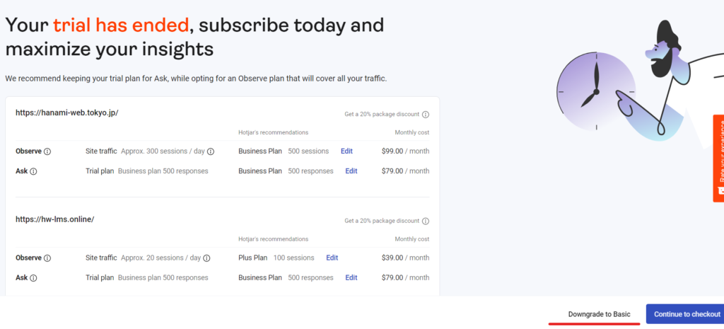This screenshot has width=724, height=329.
Task: Edit Business Plan 500 responses for hw-lms.online
Action: click(351, 278)
